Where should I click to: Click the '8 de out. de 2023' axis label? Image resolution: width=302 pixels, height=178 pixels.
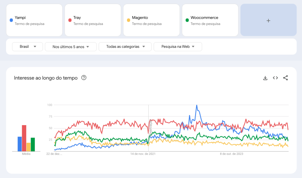[x=232, y=154]
